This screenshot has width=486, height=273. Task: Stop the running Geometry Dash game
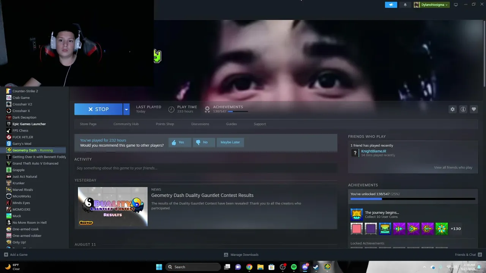98,109
